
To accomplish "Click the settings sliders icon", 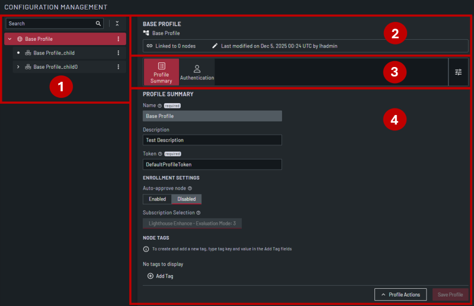I will pyautogui.click(x=458, y=72).
